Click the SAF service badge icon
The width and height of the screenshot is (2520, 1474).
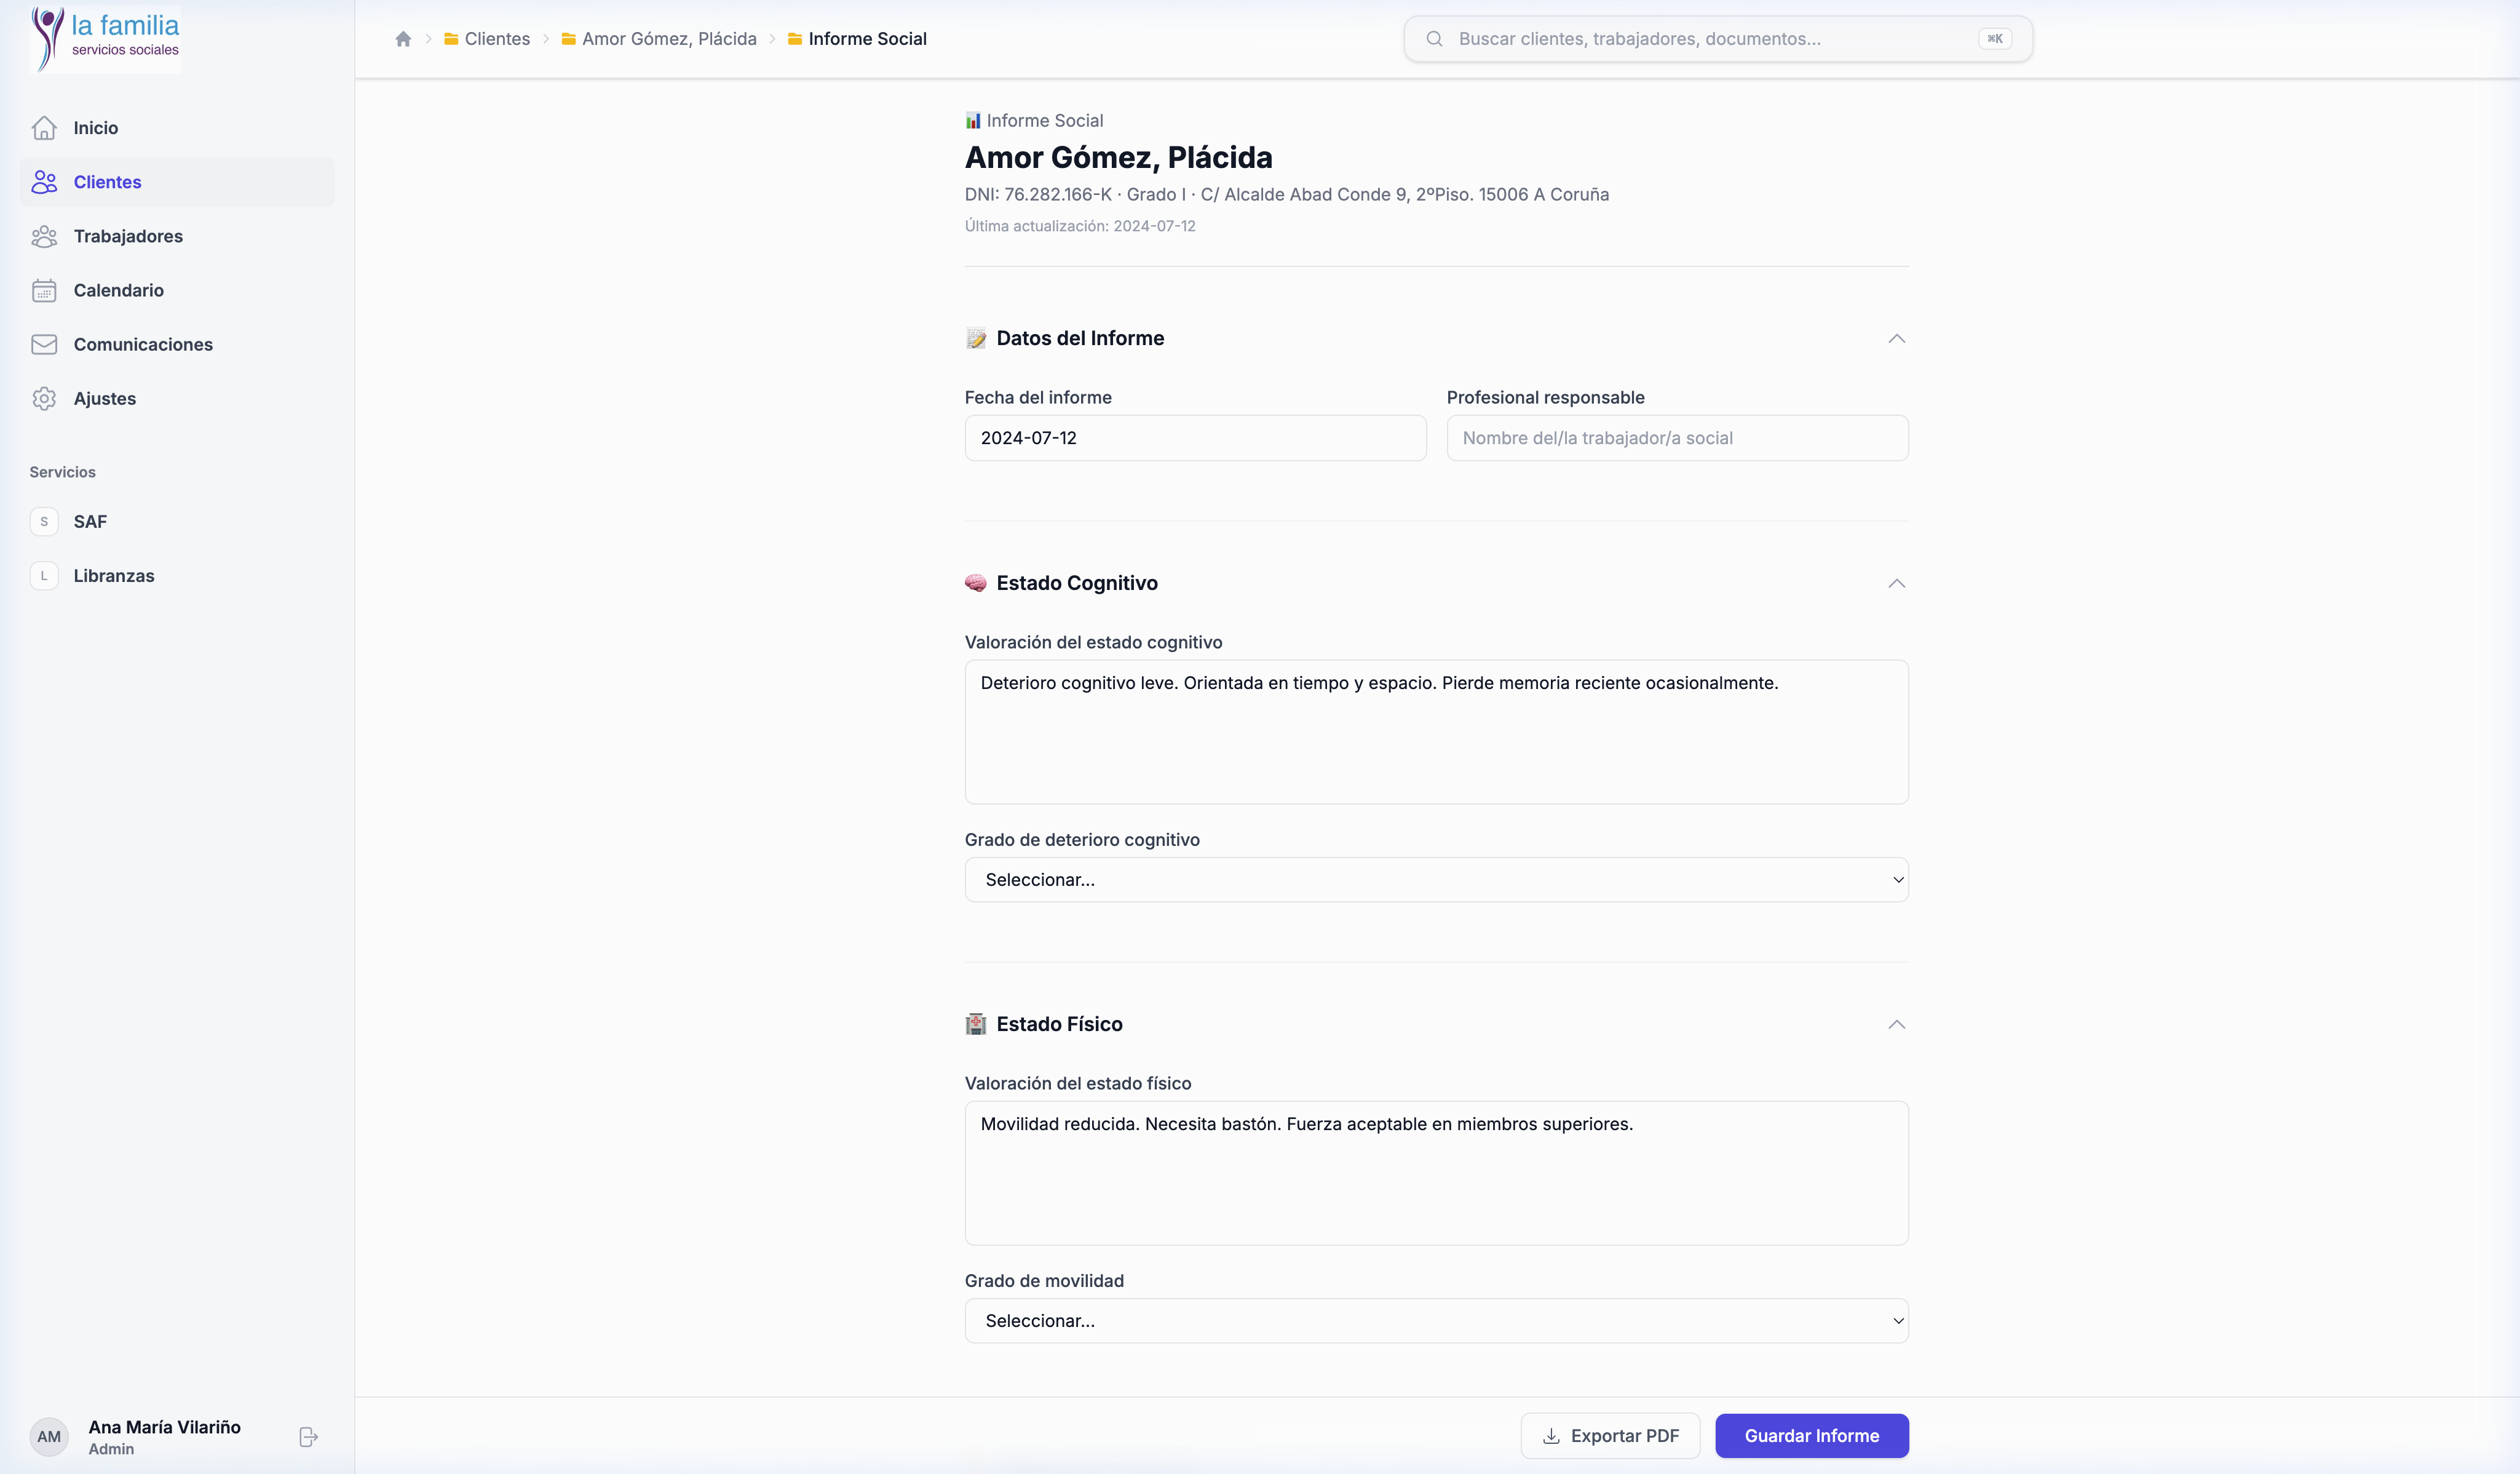[x=44, y=521]
